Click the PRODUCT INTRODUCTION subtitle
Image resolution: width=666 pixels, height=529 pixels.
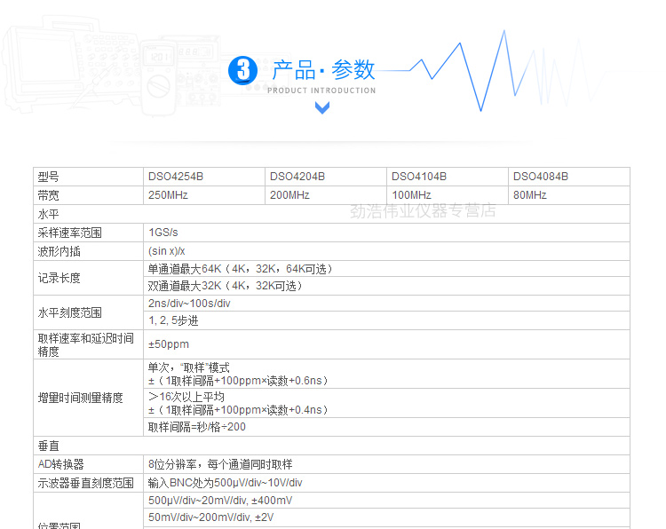pyautogui.click(x=321, y=91)
